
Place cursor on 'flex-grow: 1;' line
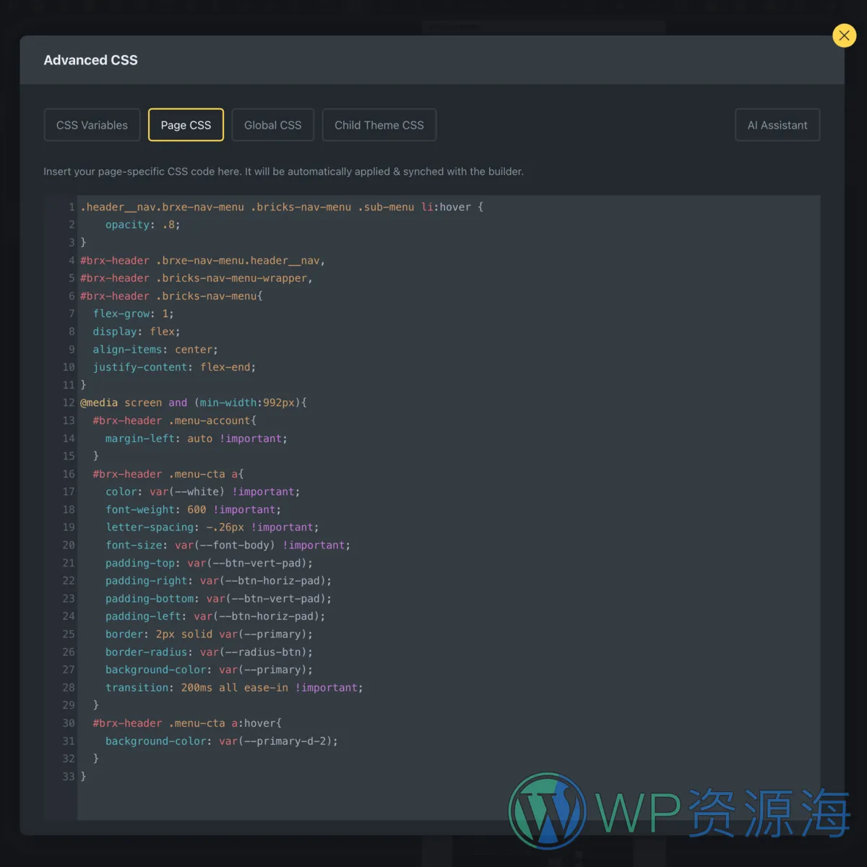133,314
